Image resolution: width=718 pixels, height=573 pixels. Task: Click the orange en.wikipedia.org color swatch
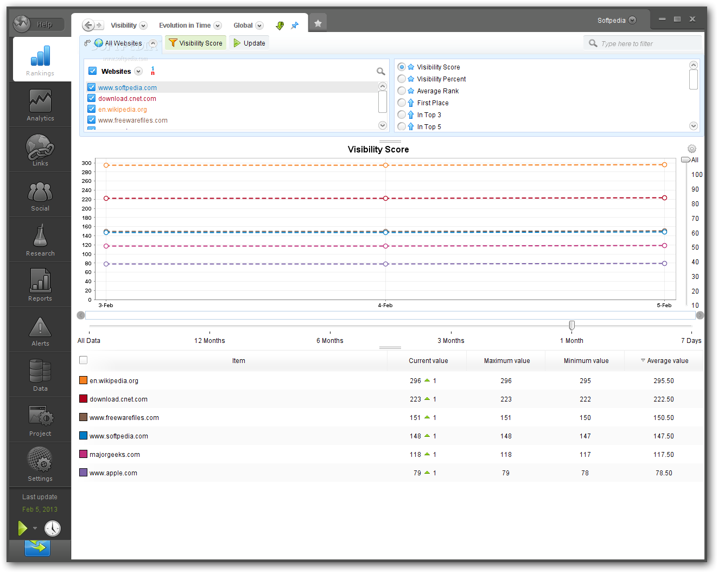83,380
